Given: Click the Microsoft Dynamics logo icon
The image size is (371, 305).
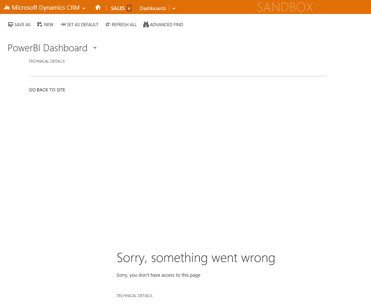Looking at the screenshot, I should pyautogui.click(x=6, y=8).
